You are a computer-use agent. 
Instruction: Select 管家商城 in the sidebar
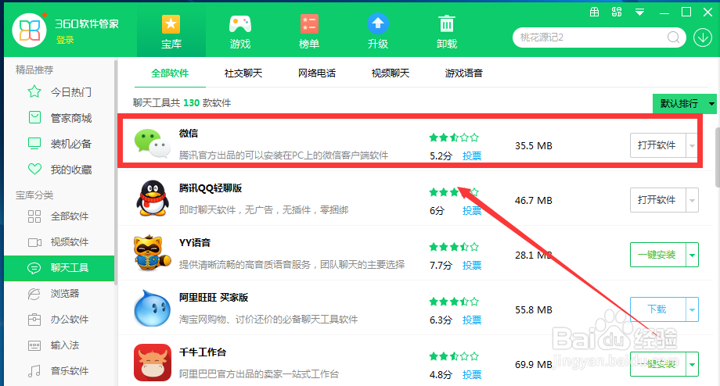[x=59, y=118]
